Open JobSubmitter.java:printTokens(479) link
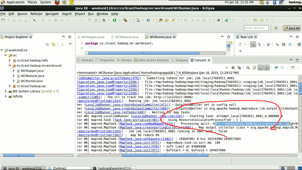 click(x=109, y=78)
